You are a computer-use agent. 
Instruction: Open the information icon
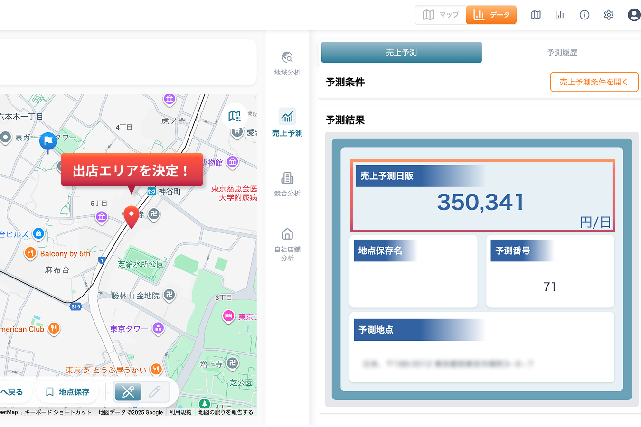point(584,15)
